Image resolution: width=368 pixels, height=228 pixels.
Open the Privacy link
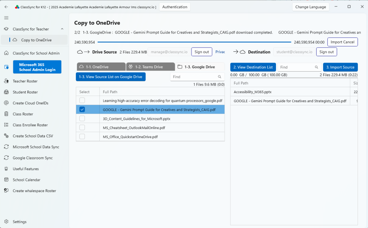coord(220,52)
